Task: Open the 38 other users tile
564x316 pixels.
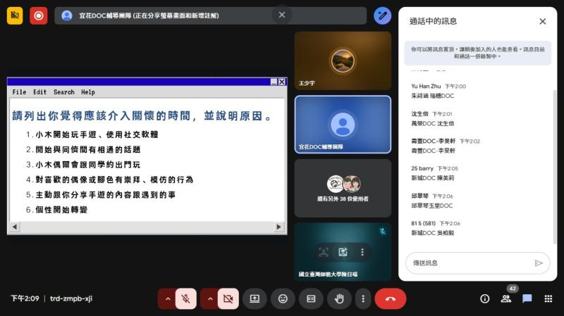Action: [x=343, y=188]
